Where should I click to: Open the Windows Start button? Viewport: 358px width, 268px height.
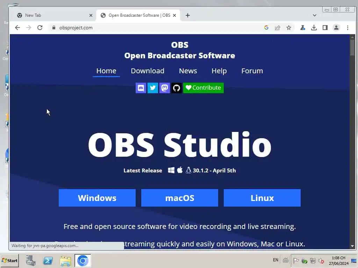coord(9,260)
